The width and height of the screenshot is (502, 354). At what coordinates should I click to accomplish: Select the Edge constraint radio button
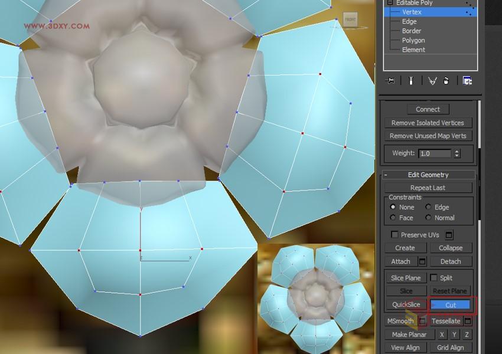pyautogui.click(x=428, y=207)
